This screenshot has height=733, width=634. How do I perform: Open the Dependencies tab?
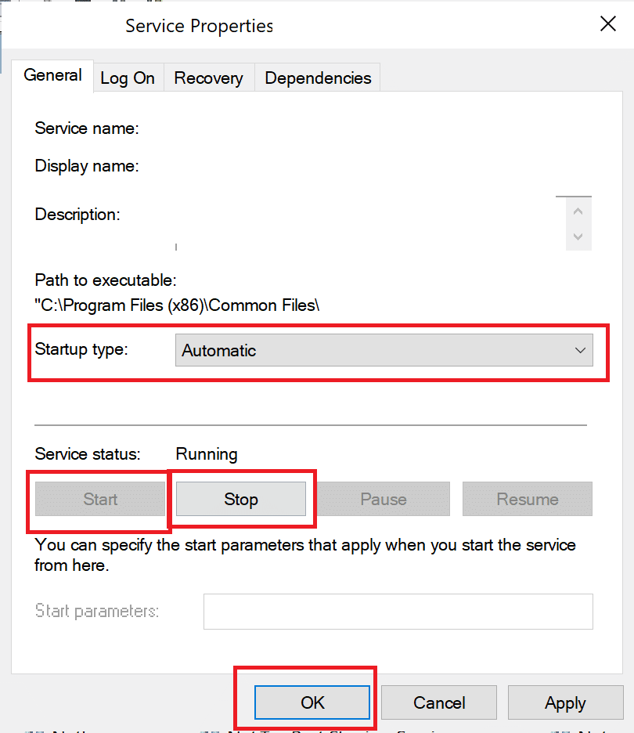[318, 78]
